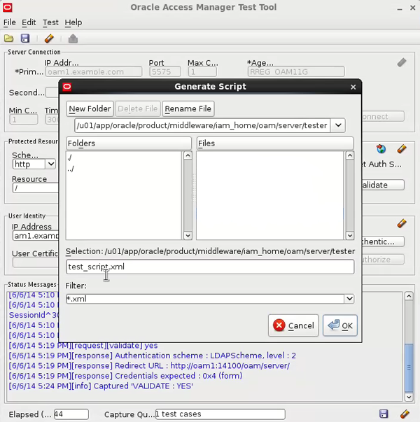Click the Oracle logo in main title bar
Image resolution: width=420 pixels, height=422 pixels.
click(8, 7)
